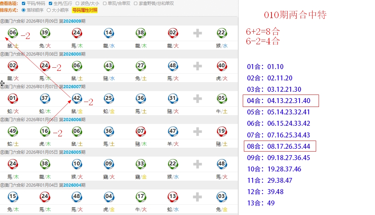
Task: Toggle the 平码/特码 checkbox
Action: [x=24, y=4]
